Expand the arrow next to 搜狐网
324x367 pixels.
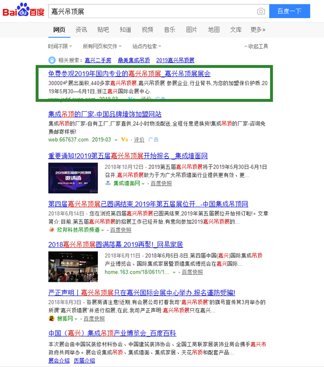pyautogui.click(x=76, y=319)
